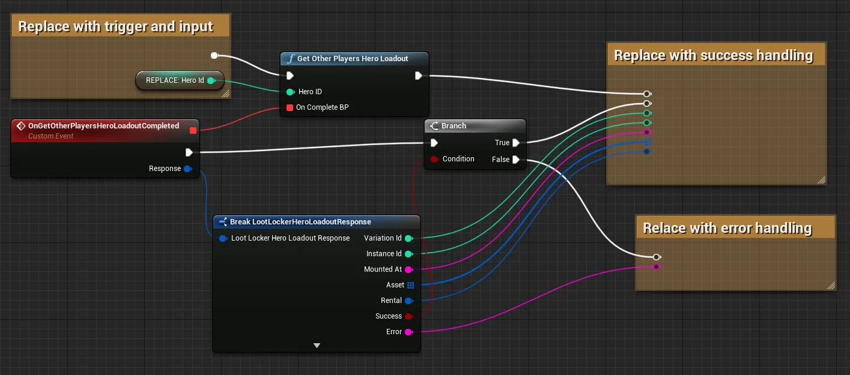This screenshot has width=850, height=375.
Task: Click the Break struct node icon
Action: [223, 222]
